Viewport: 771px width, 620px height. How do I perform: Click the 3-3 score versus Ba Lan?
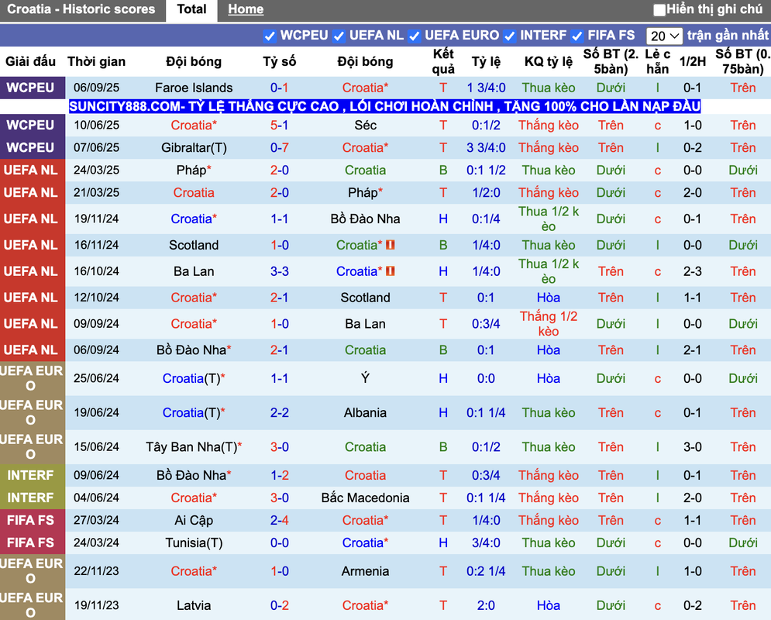point(279,271)
